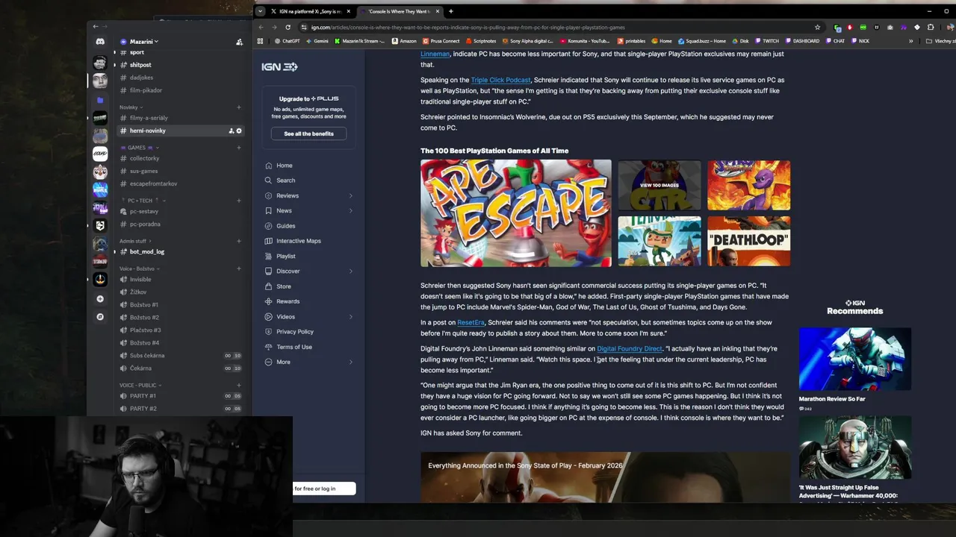Click the IGN logo in sidebar

[279, 66]
